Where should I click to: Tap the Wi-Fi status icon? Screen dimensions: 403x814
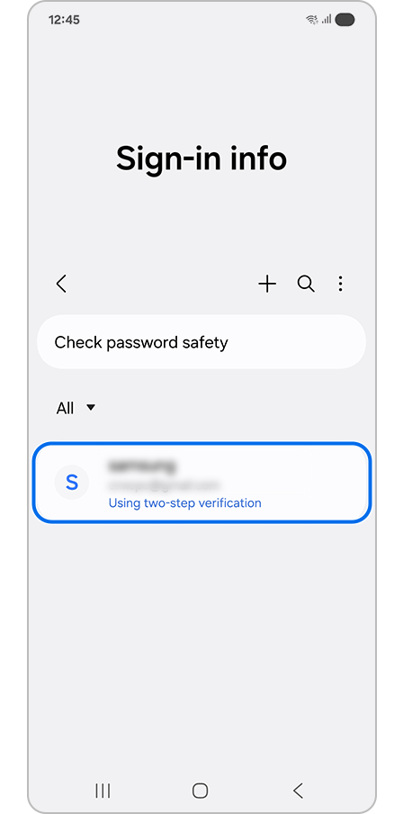point(312,20)
